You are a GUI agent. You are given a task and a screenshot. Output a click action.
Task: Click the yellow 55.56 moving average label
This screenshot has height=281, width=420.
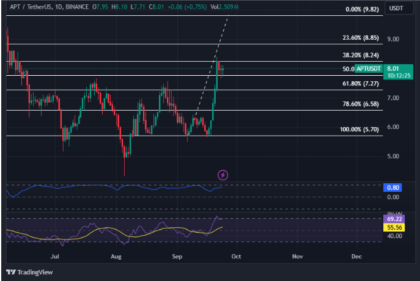(394, 227)
